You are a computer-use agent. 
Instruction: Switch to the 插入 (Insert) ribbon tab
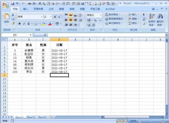[25, 9]
